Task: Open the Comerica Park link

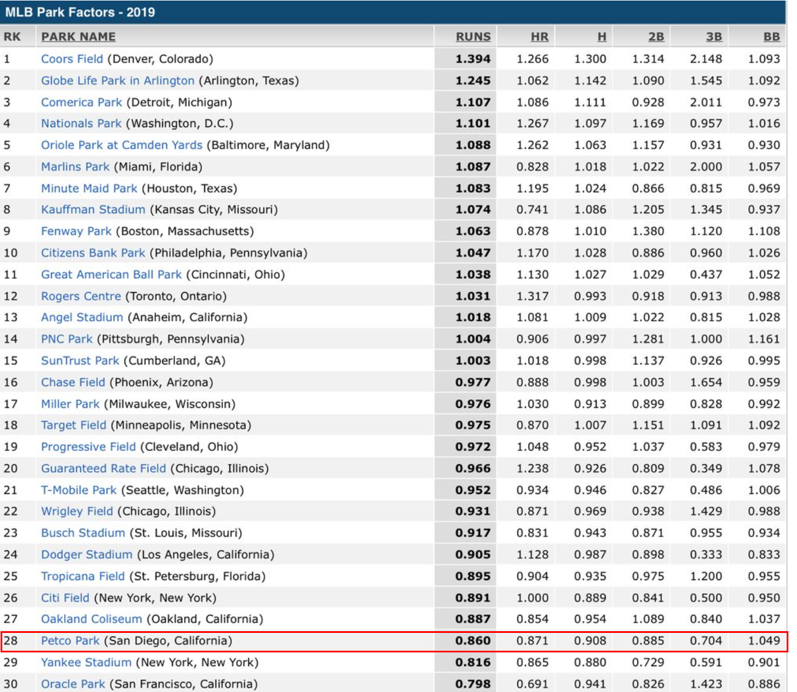Action: (81, 102)
